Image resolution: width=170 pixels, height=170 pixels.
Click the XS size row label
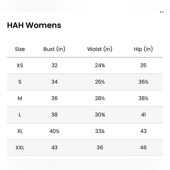[20, 65]
